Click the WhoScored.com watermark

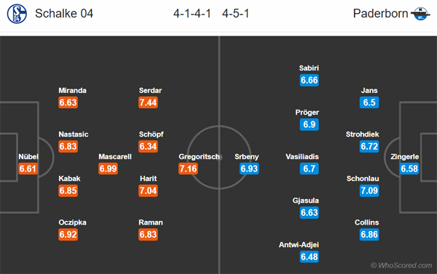tap(401, 265)
